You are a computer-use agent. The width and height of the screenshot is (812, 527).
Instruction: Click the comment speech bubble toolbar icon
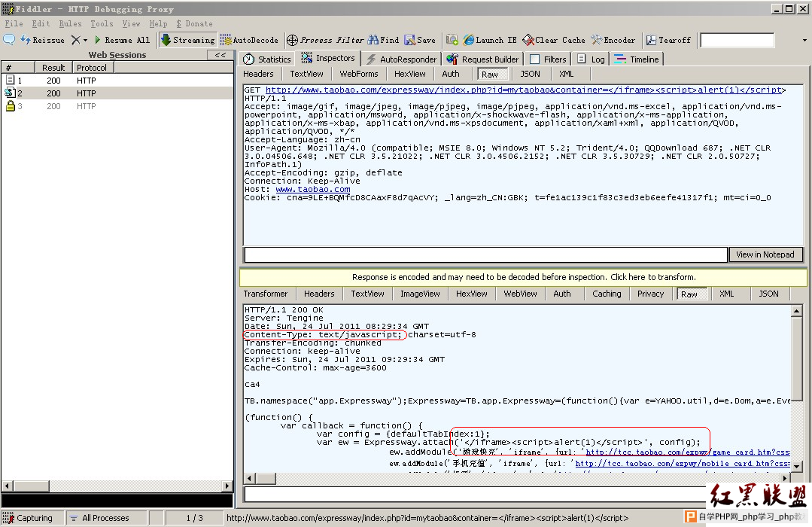(x=9, y=40)
